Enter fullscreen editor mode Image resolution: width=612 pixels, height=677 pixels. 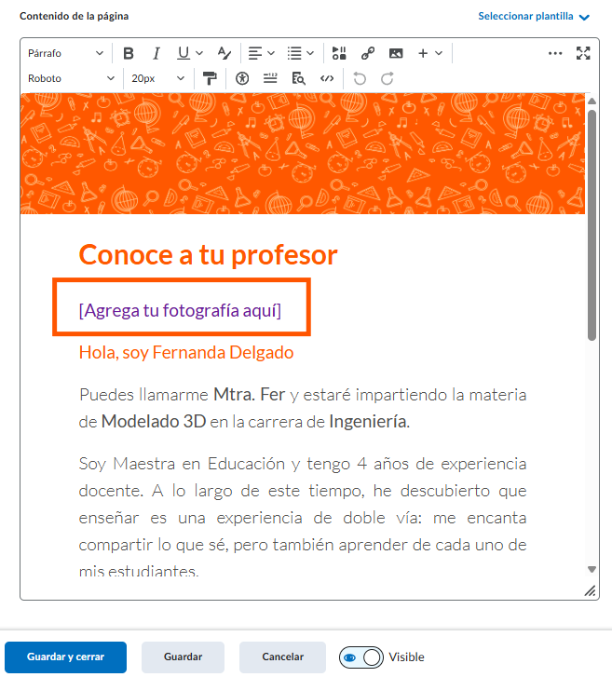(x=583, y=53)
